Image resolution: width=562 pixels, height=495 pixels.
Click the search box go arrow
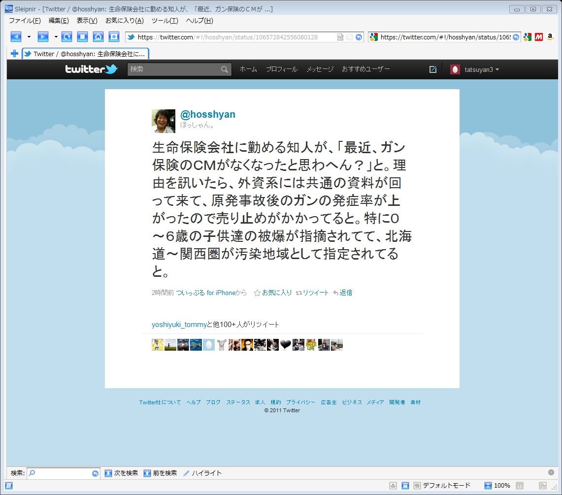pos(516,37)
